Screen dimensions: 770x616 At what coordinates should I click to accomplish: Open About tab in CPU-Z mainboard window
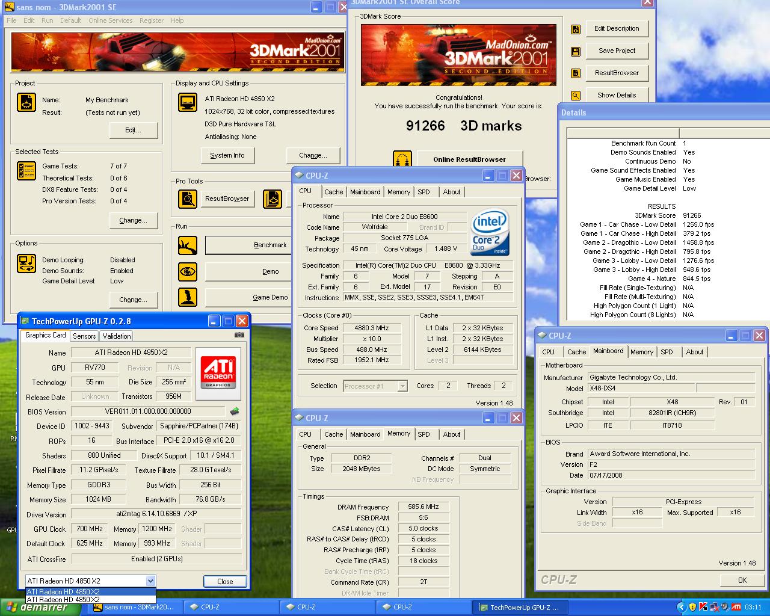(x=694, y=352)
